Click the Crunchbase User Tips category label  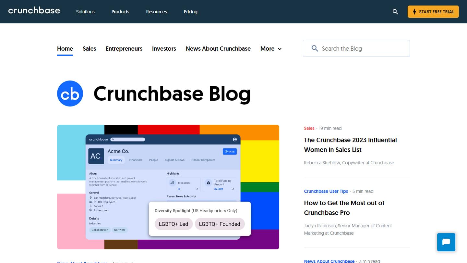(326, 191)
